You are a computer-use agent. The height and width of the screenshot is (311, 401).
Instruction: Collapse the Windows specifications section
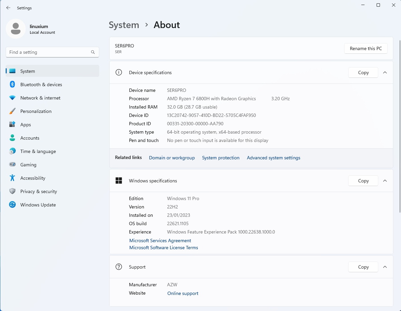click(x=385, y=181)
